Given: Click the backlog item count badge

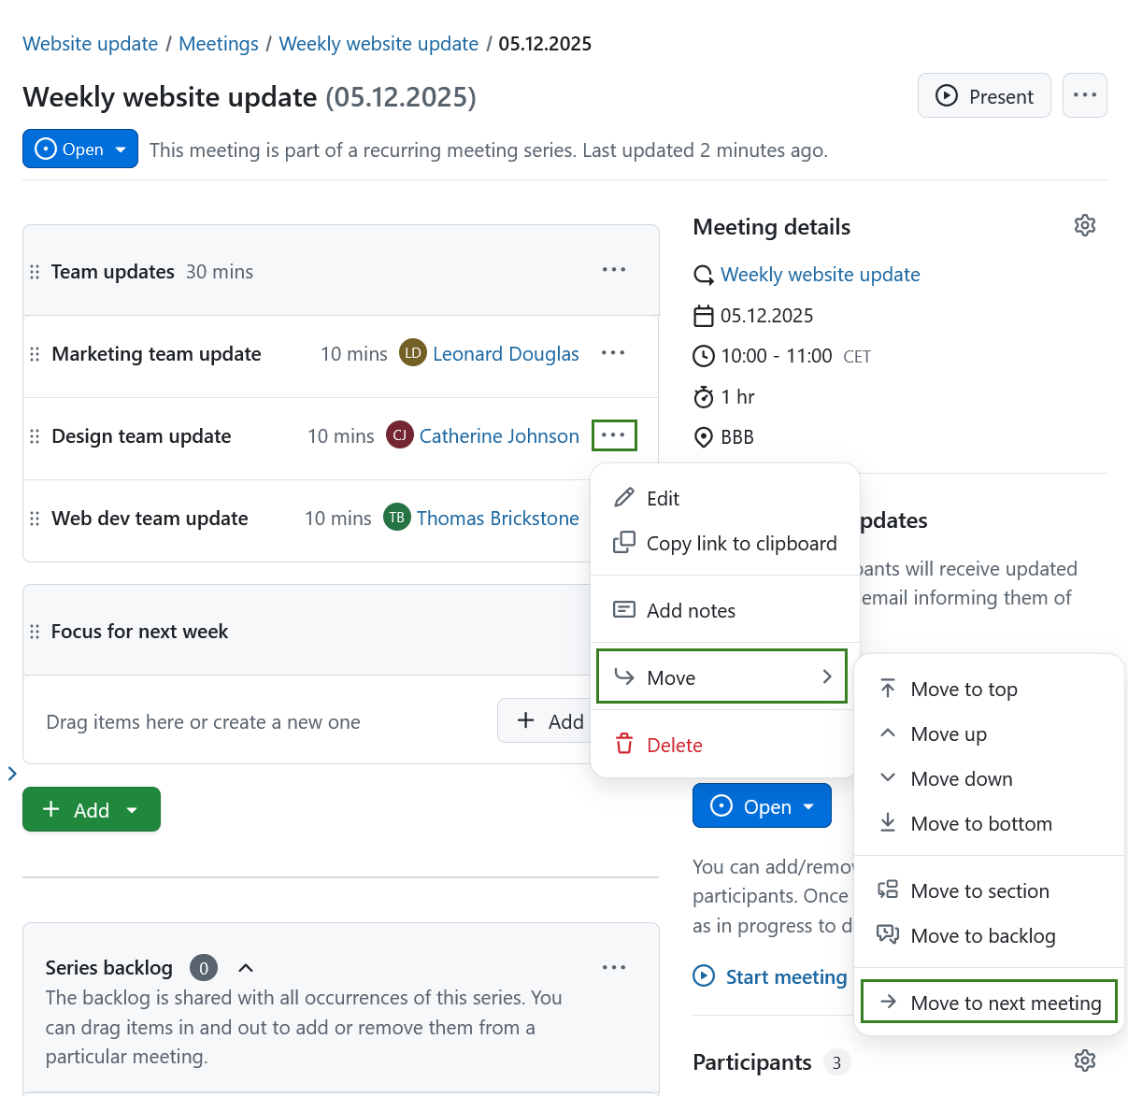Looking at the screenshot, I should click(x=203, y=967).
